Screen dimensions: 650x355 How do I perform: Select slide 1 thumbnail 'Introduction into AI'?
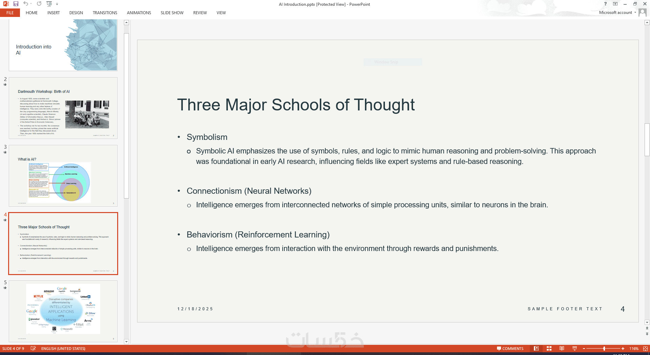click(63, 45)
